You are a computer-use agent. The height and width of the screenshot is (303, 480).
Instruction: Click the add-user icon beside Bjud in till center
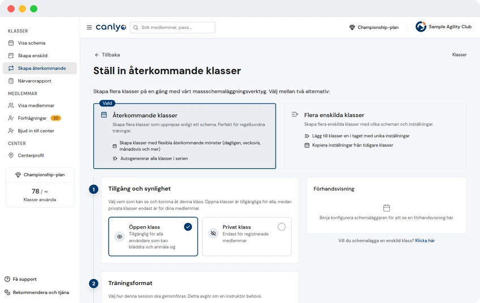(11, 131)
